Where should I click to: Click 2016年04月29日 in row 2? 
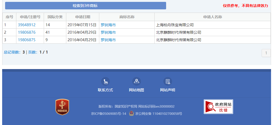coord(82,32)
